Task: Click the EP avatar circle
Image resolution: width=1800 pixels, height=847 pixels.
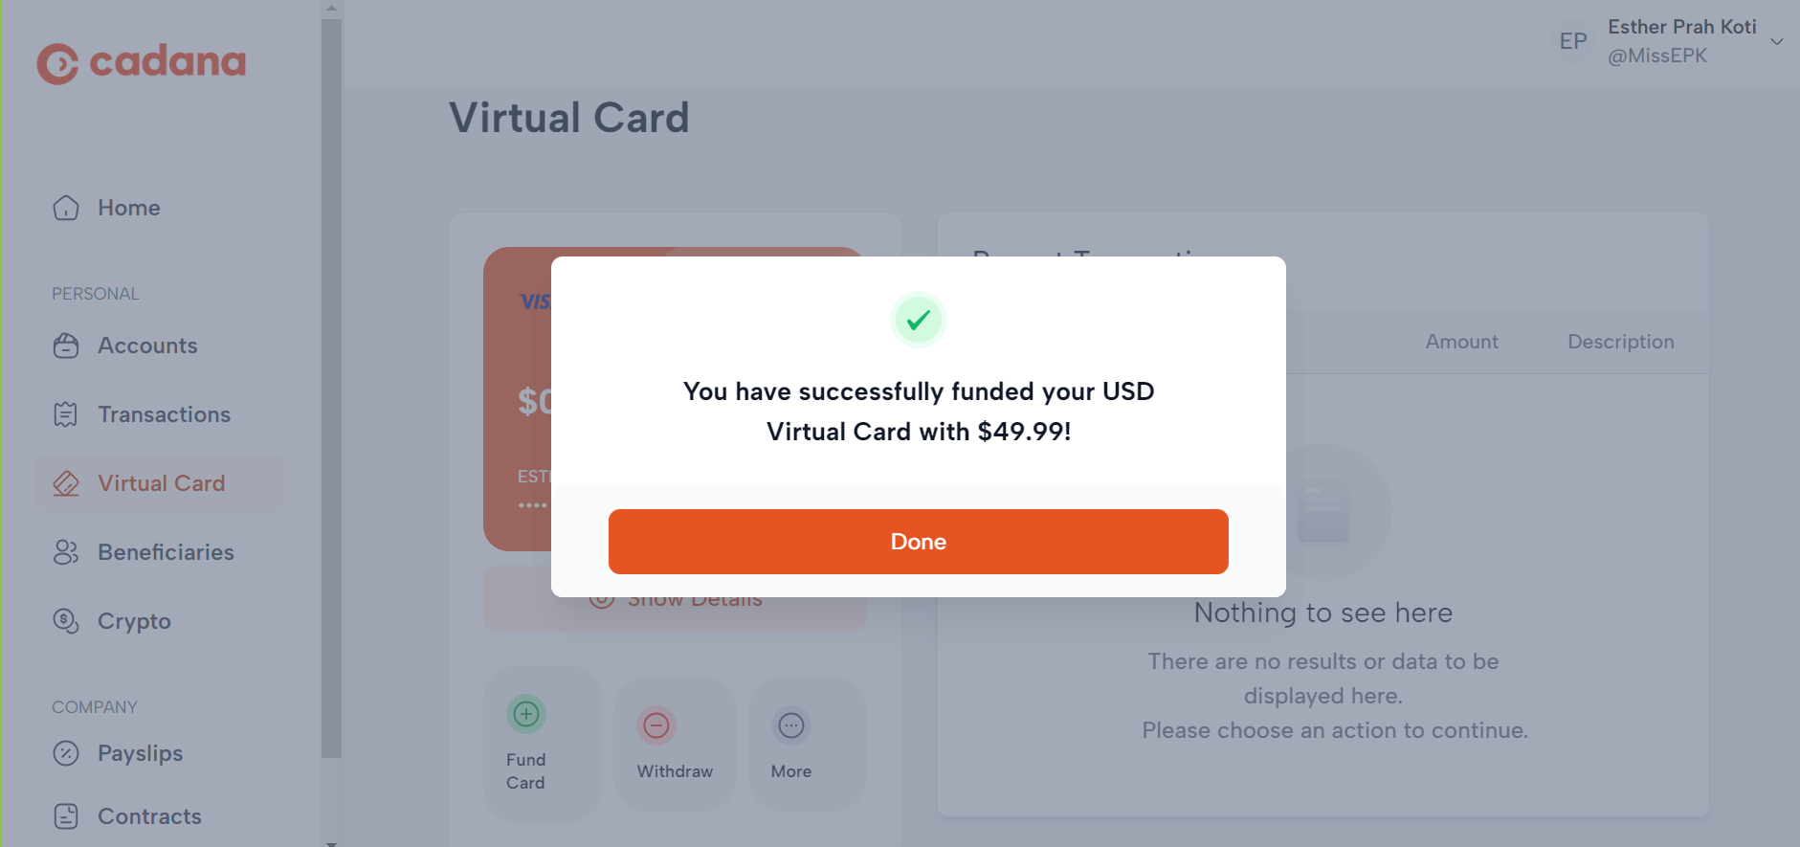Action: (1571, 41)
